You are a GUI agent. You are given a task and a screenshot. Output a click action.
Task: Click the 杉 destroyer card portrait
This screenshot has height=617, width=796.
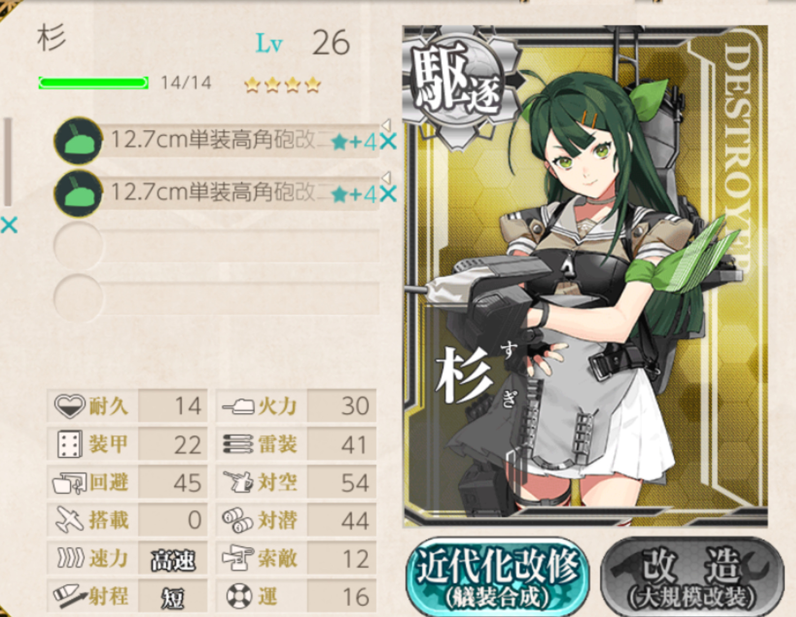coord(585,276)
